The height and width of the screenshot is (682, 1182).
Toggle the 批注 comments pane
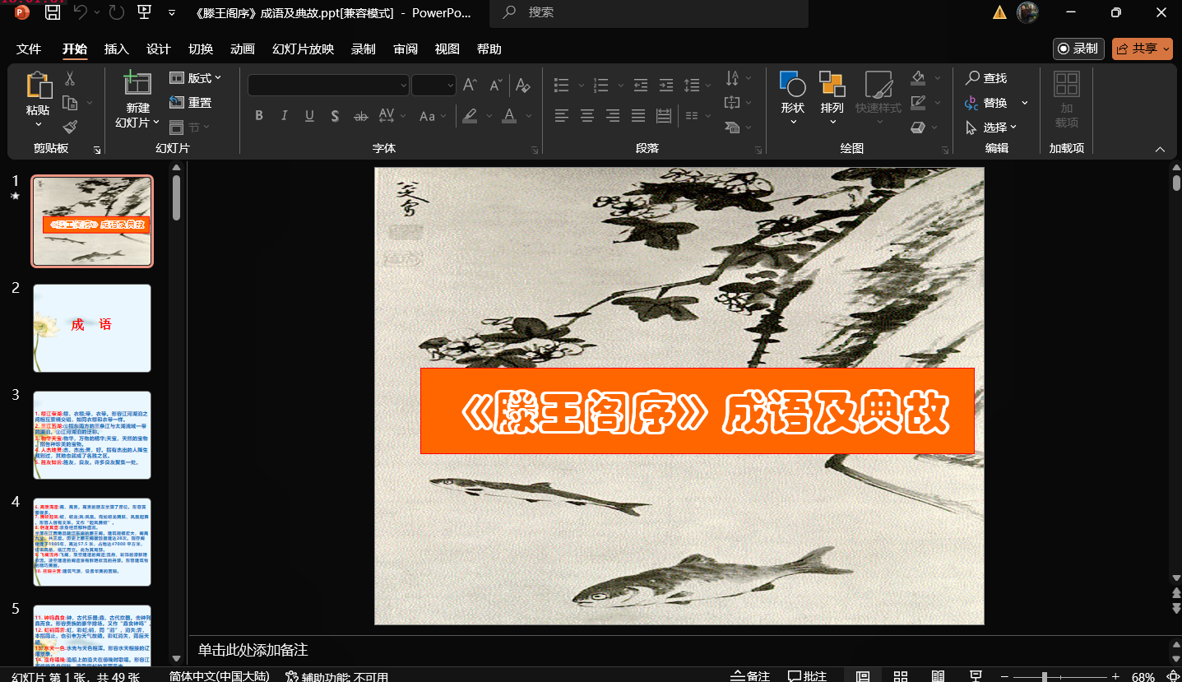pos(807,676)
